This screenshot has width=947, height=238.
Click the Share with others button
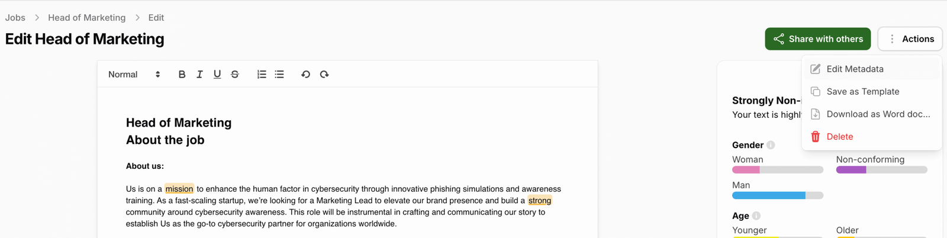[x=817, y=39]
